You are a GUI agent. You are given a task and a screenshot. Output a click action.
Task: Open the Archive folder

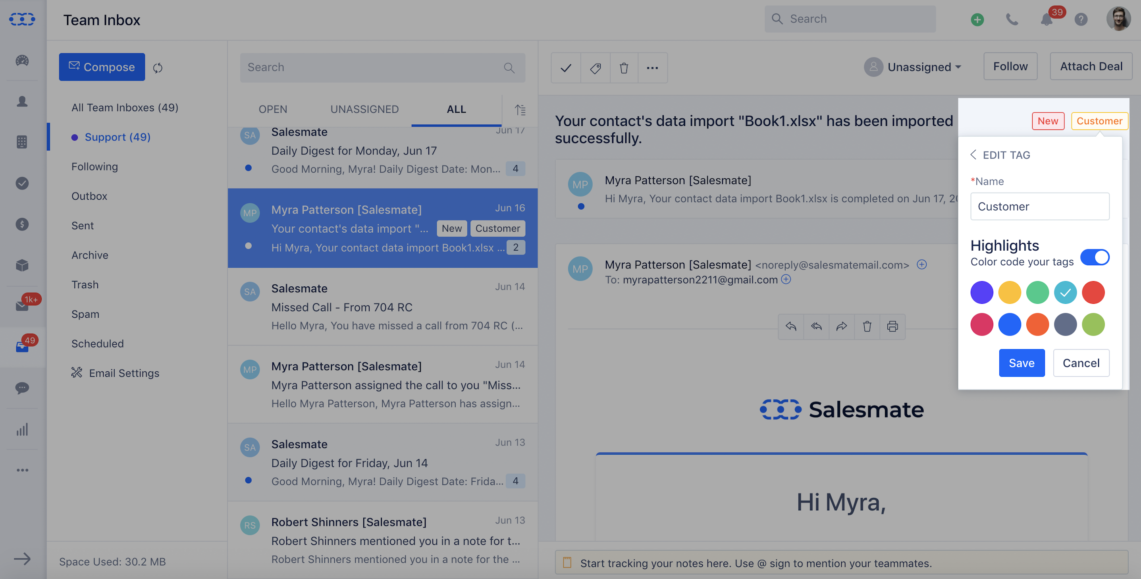[90, 255]
